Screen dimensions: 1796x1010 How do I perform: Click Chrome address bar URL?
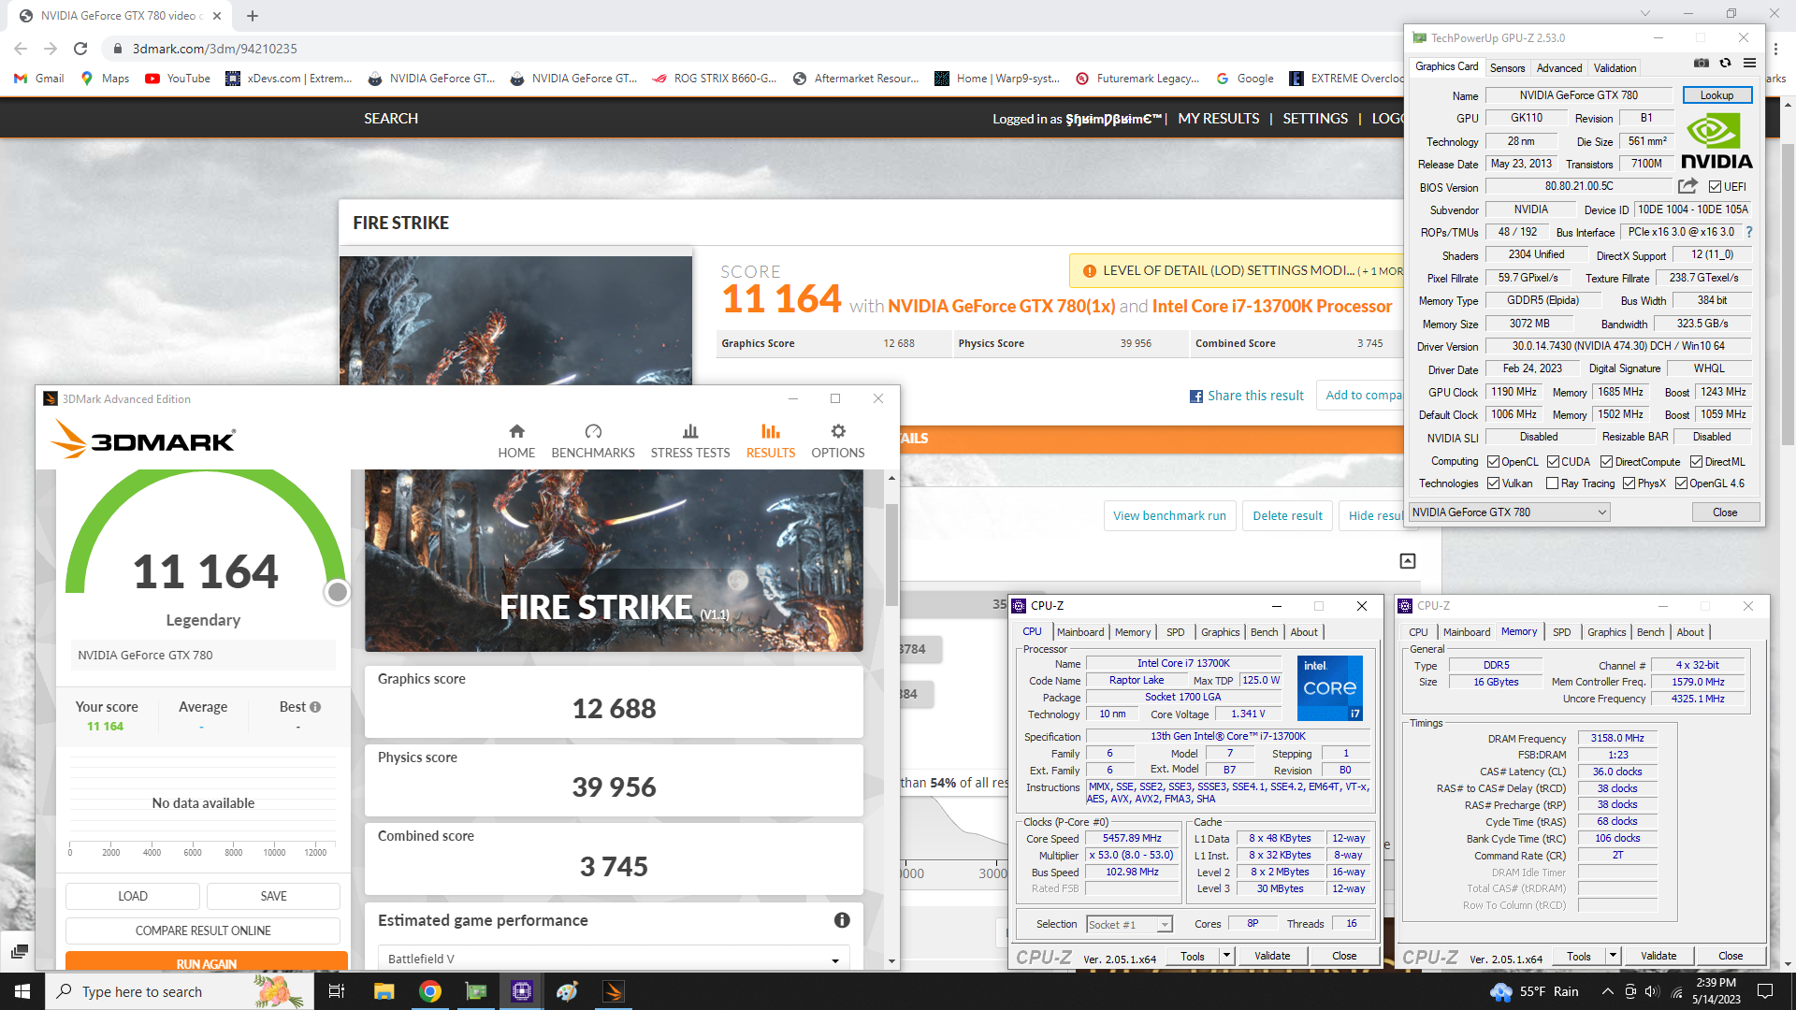coord(214,49)
